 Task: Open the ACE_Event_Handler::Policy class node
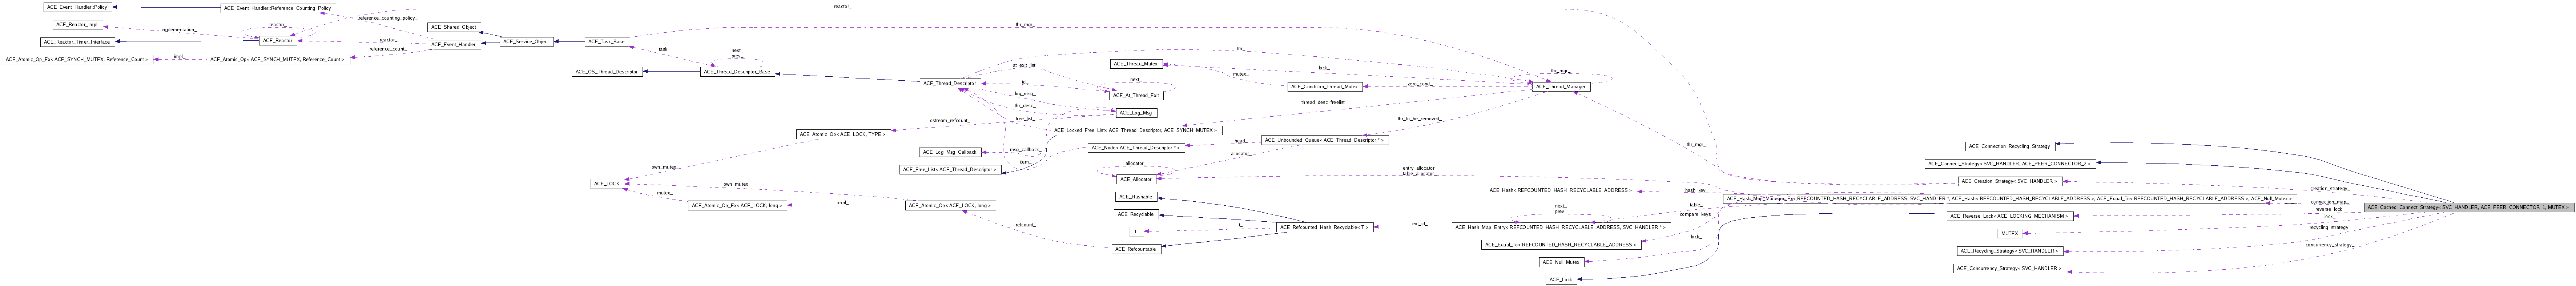pos(78,7)
